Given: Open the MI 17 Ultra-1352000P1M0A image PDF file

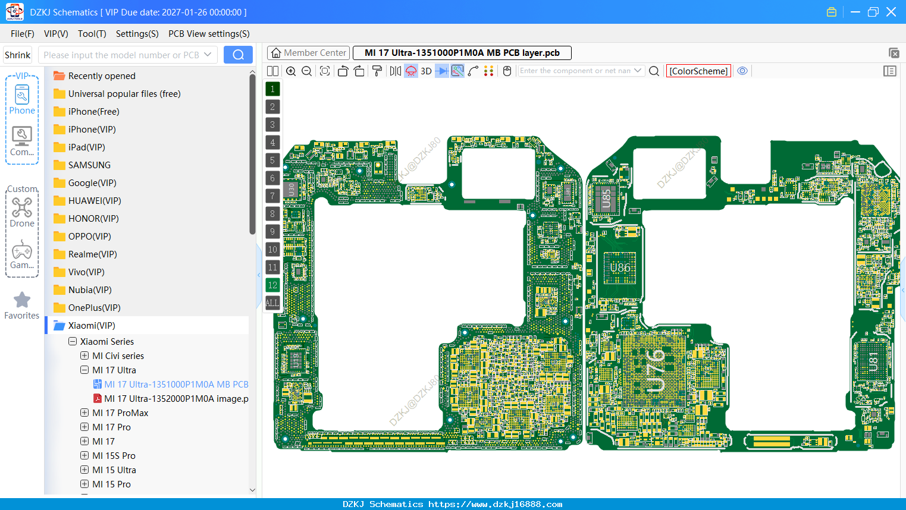Looking at the screenshot, I should tap(171, 398).
